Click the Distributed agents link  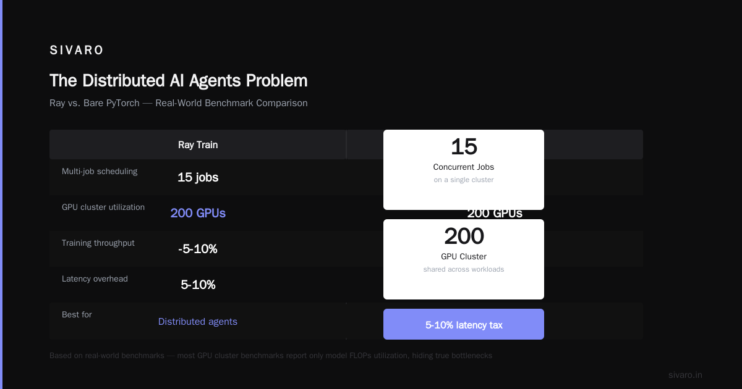(x=198, y=322)
